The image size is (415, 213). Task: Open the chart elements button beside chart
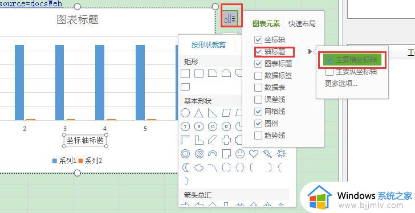coord(230,18)
